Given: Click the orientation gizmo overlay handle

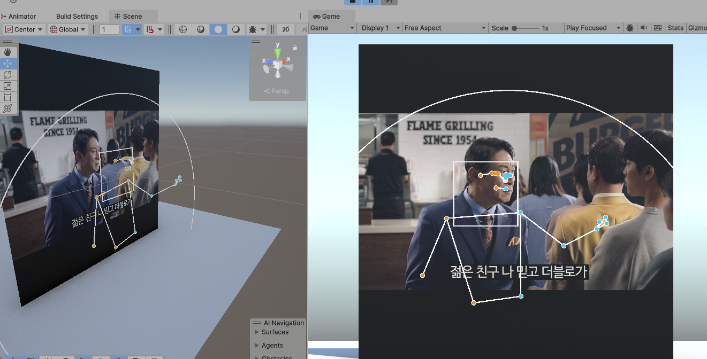Looking at the screenshot, I should 256,42.
